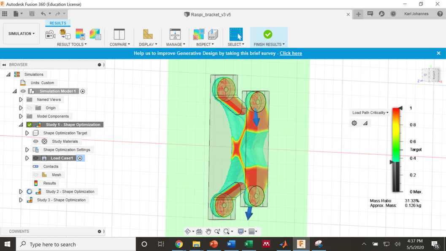446x251 pixels.
Task: Collapse the Browser panel arrows
Action: click(x=4, y=65)
